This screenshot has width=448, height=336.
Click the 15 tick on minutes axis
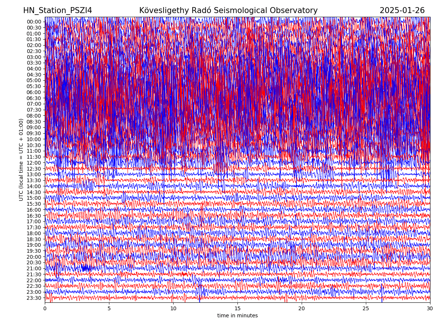(x=237, y=309)
